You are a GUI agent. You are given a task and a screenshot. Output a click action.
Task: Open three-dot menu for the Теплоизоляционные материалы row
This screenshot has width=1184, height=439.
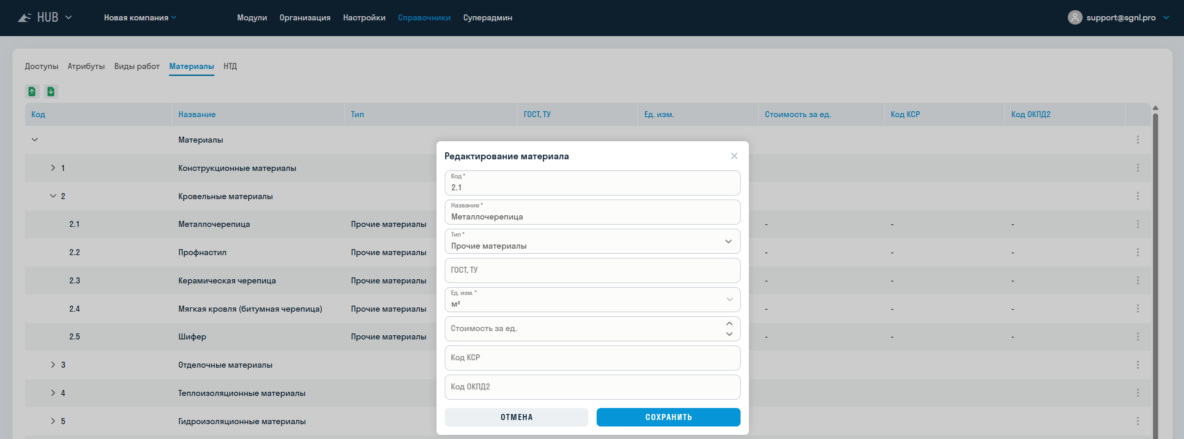(1138, 393)
